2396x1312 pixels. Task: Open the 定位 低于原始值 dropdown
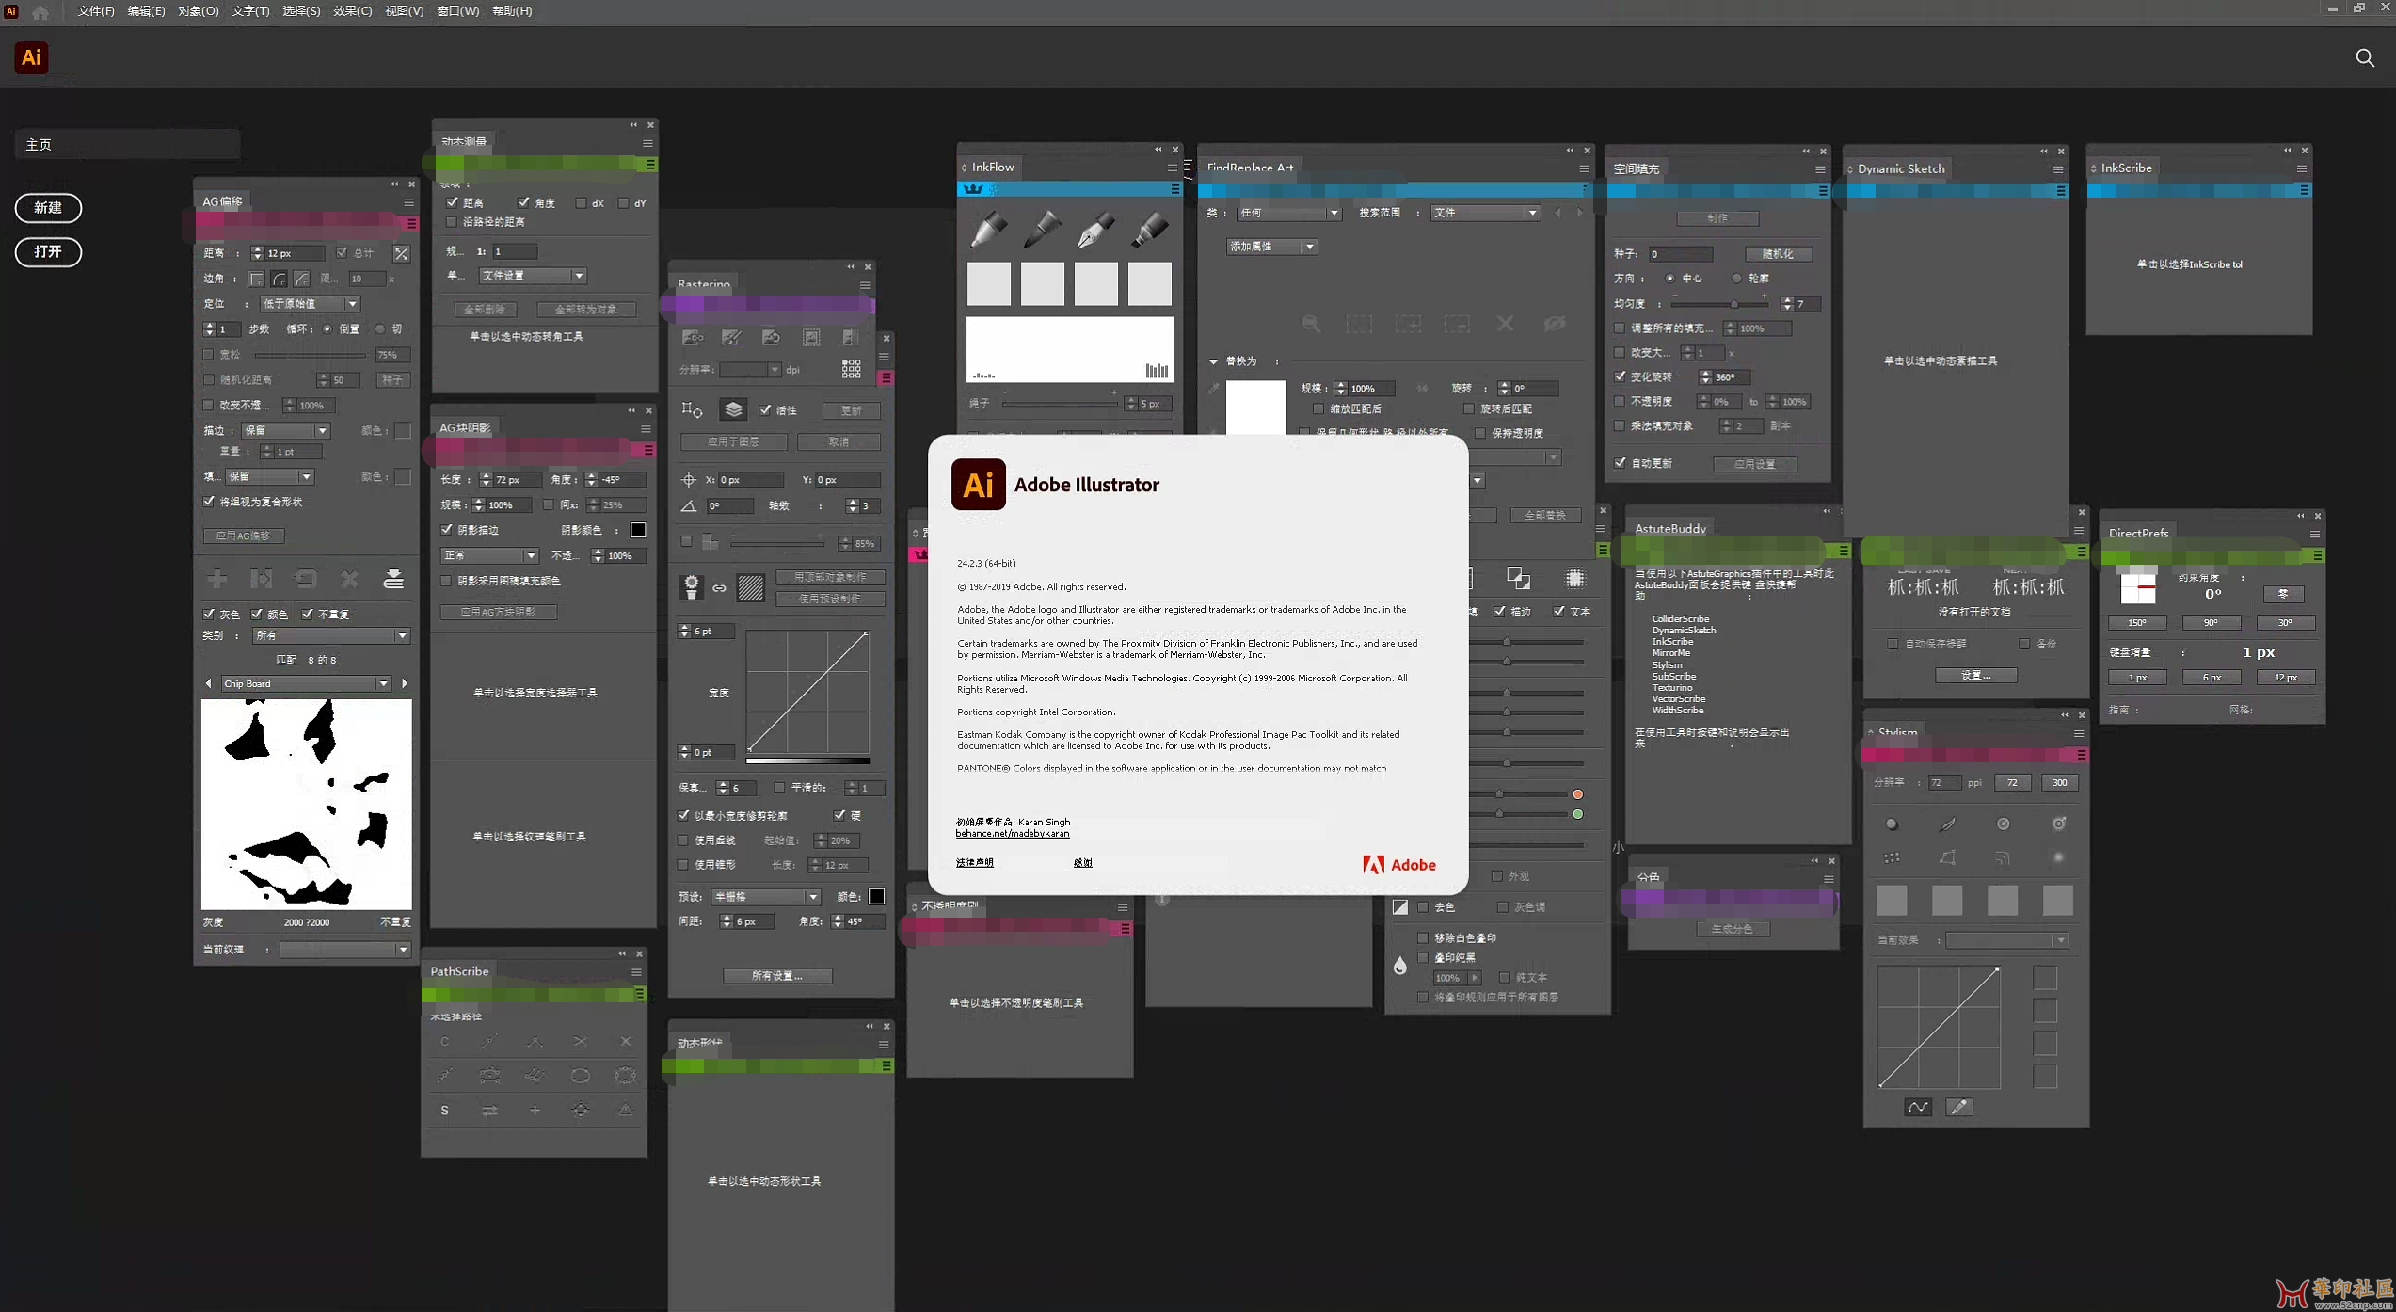[310, 304]
